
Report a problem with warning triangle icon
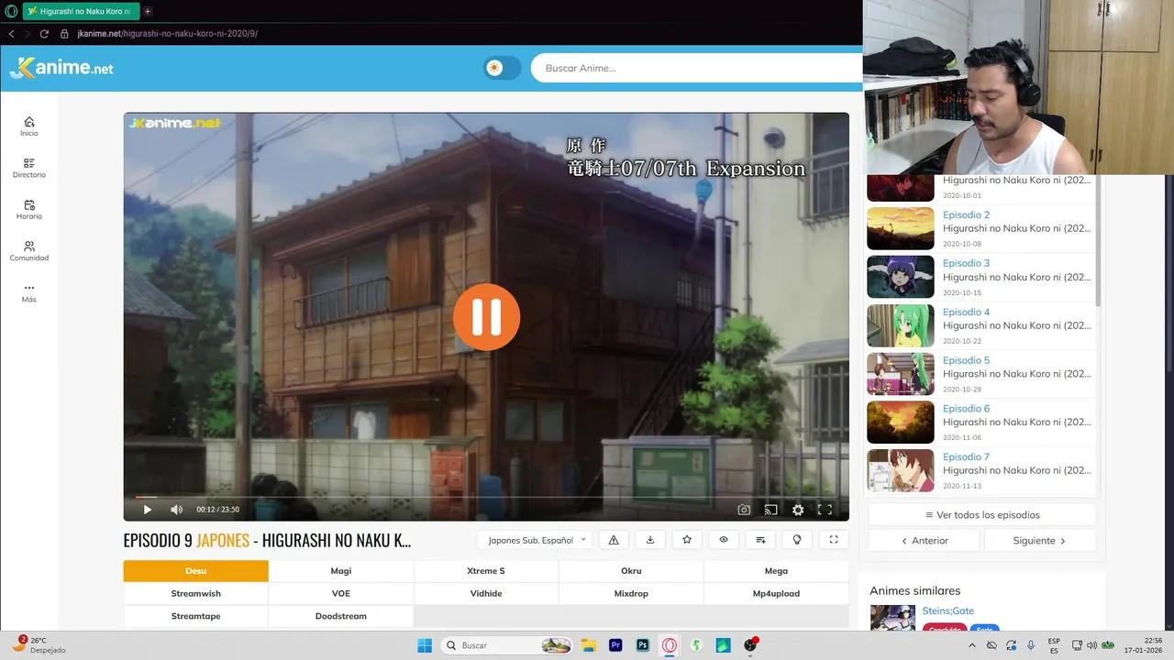coord(614,540)
